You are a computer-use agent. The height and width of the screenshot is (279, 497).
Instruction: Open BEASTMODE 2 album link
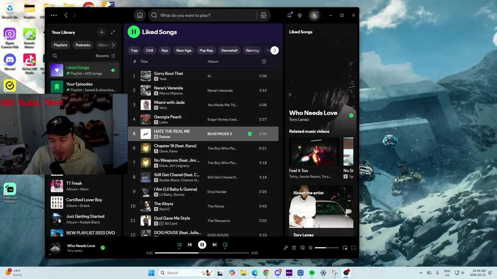[219, 134]
